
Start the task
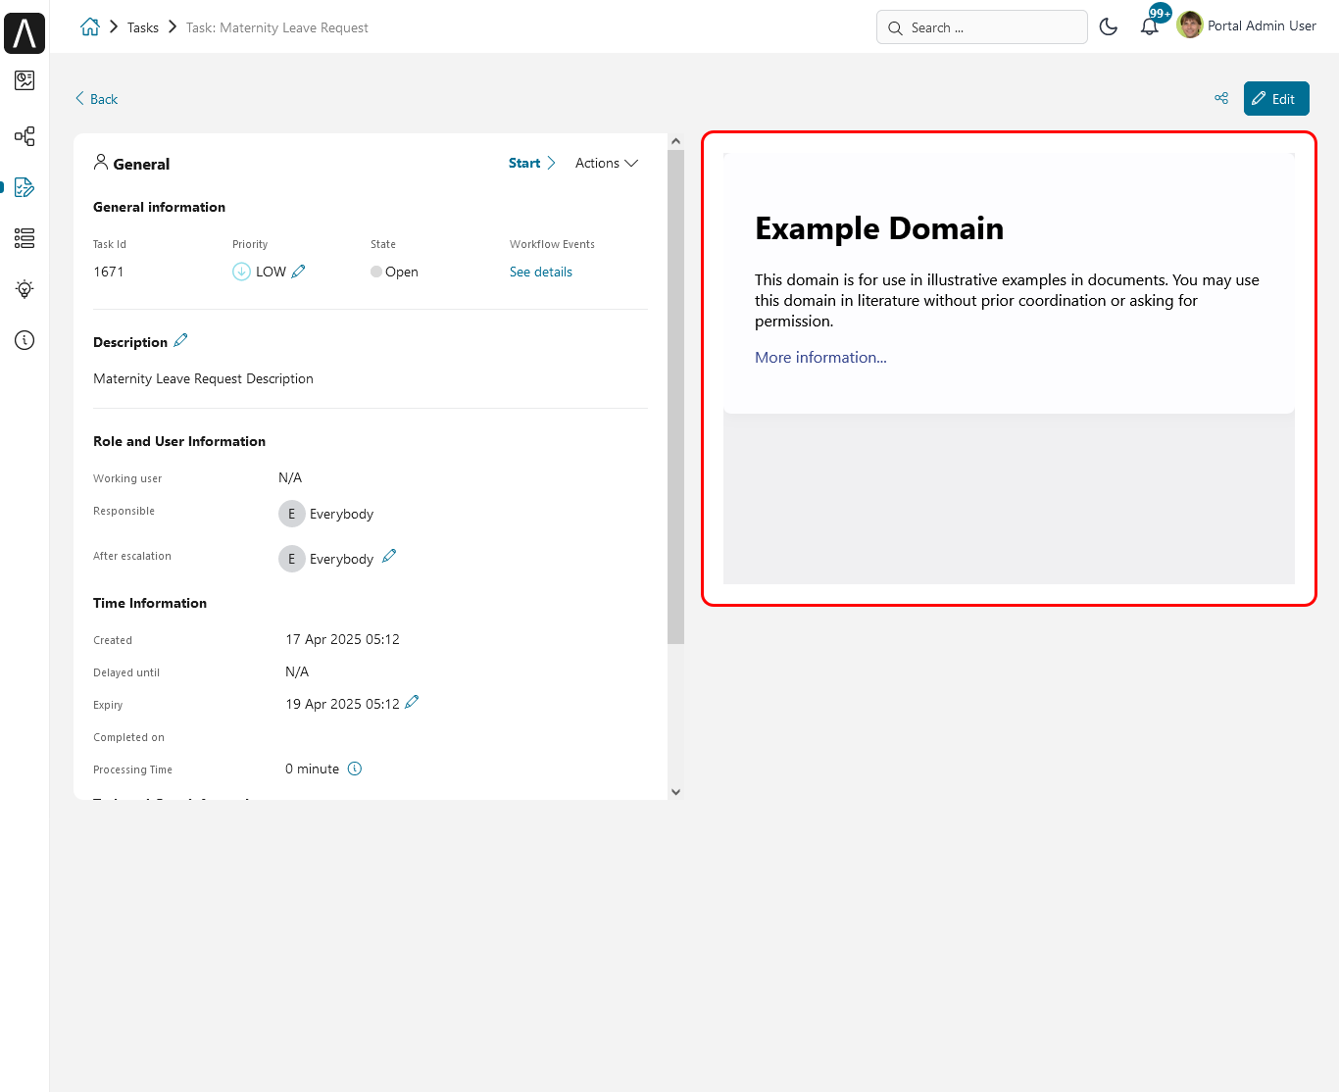pyautogui.click(x=531, y=163)
